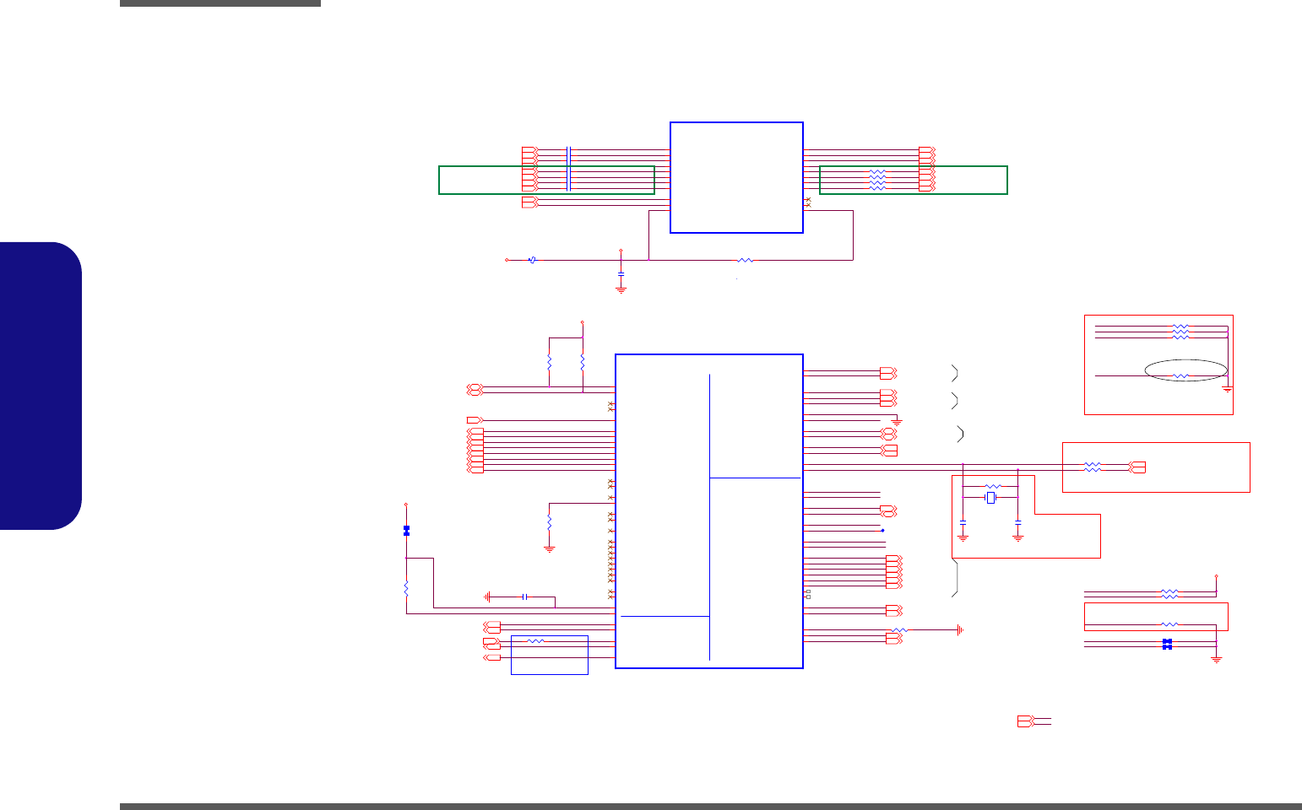
Task: Click the large lower blue chip block
Action: 709,511
